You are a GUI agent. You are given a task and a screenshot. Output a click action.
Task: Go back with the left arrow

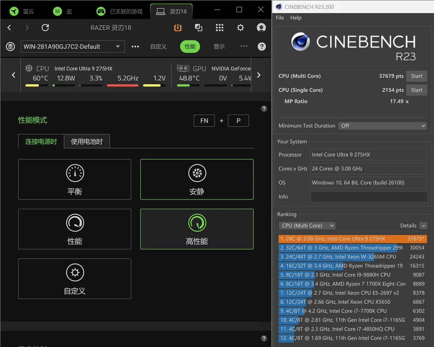tap(9, 28)
